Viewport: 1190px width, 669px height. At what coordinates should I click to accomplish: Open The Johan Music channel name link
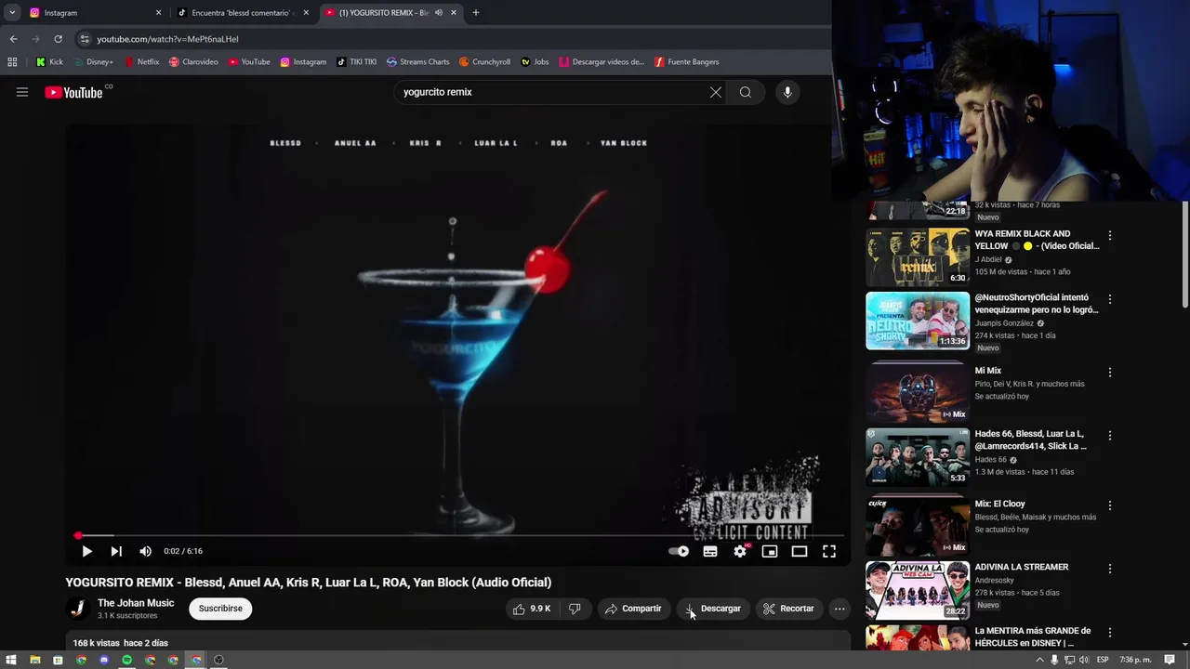pos(136,603)
